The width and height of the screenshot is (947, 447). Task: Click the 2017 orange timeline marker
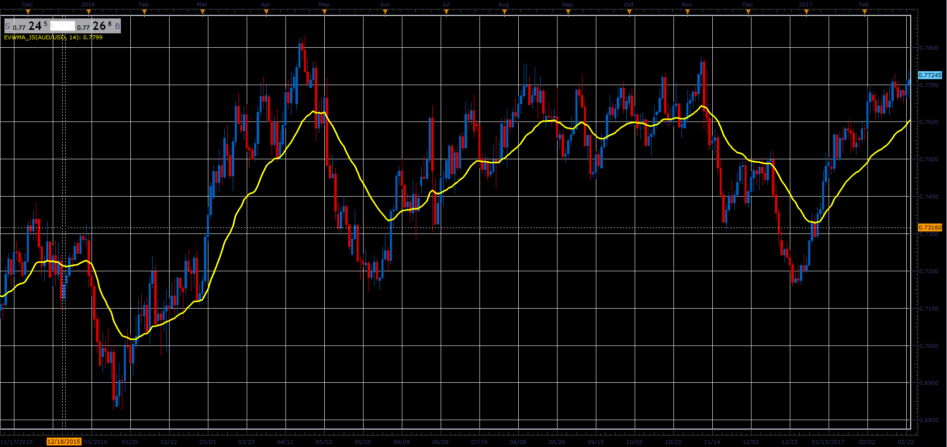point(806,12)
